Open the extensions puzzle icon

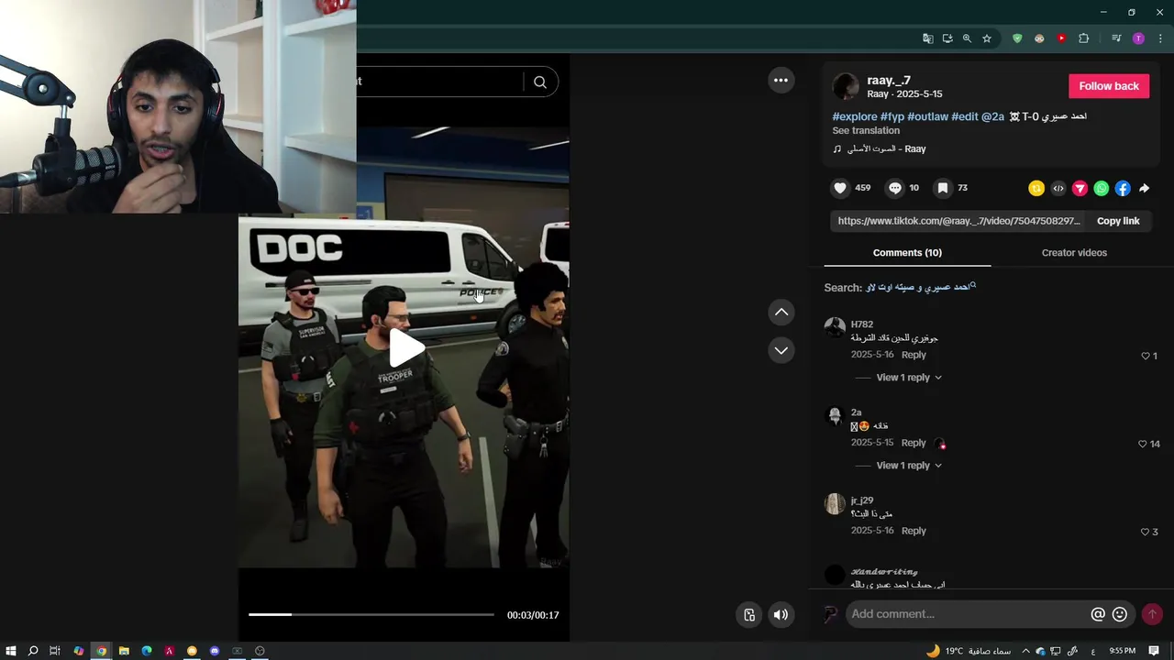1083,38
